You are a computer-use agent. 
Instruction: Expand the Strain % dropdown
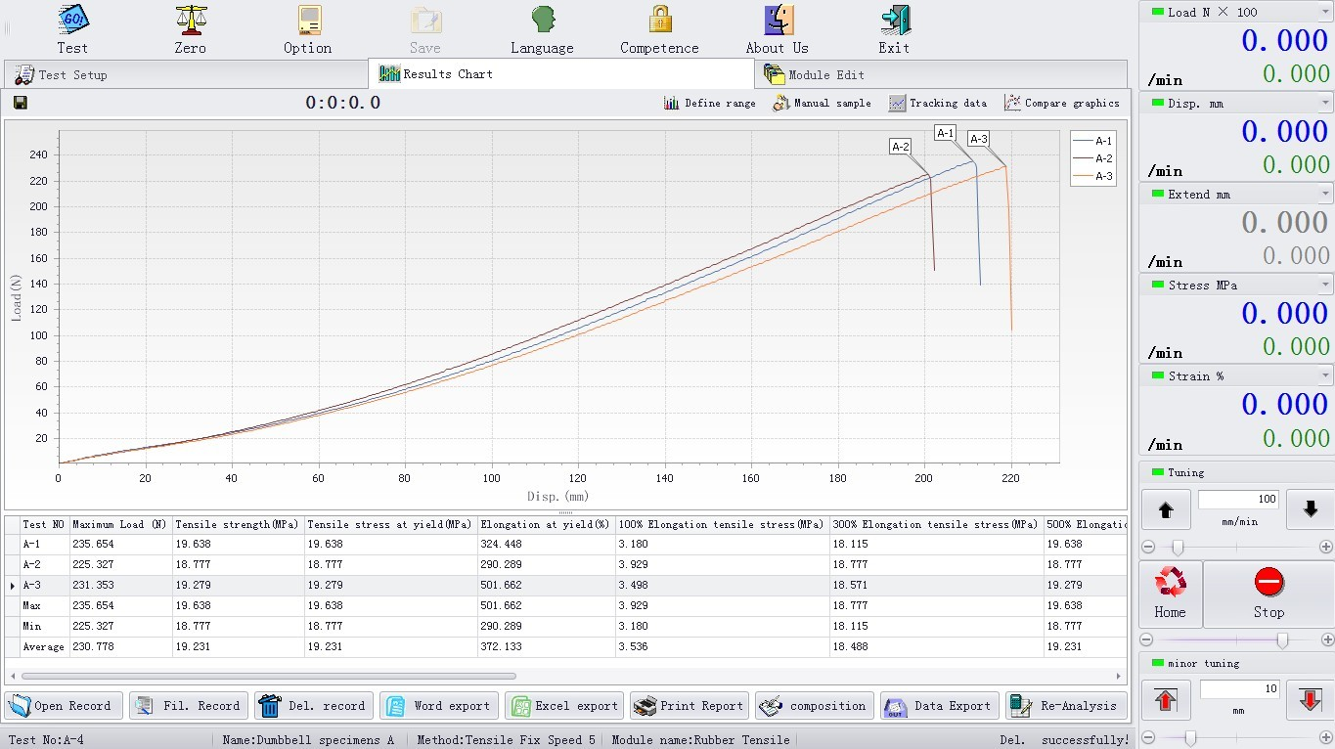[1325, 375]
